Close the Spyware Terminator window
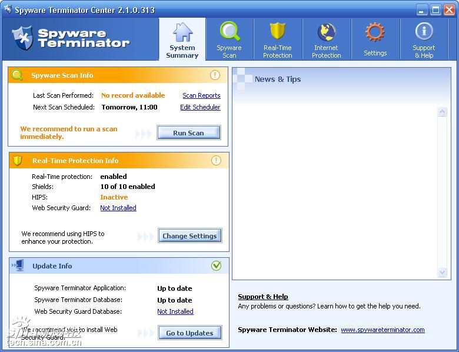Image resolution: width=459 pixels, height=352 pixels. coord(449,9)
